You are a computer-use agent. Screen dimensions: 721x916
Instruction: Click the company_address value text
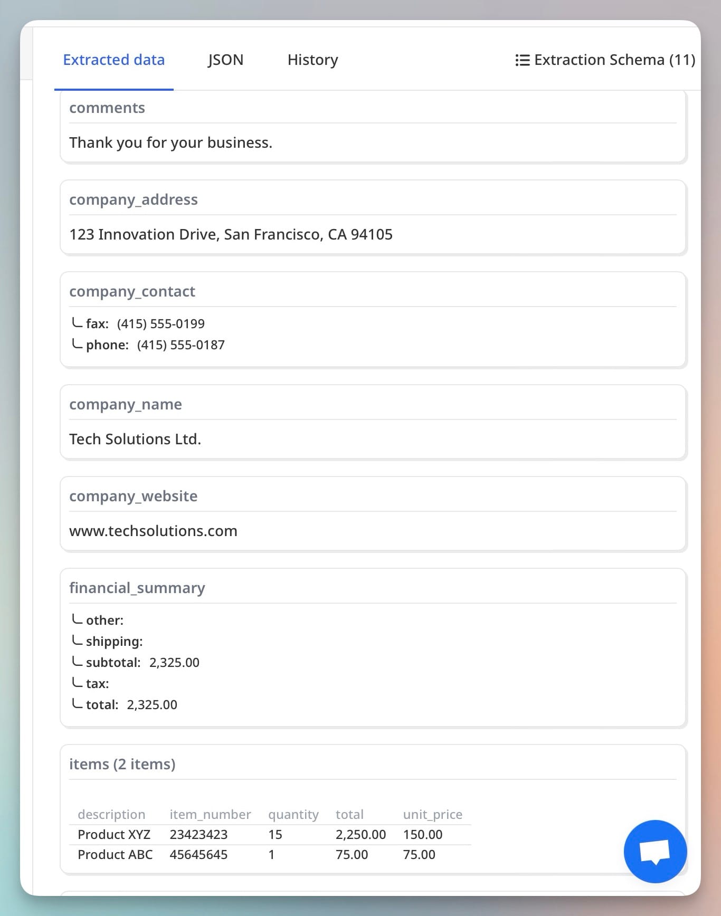click(231, 234)
